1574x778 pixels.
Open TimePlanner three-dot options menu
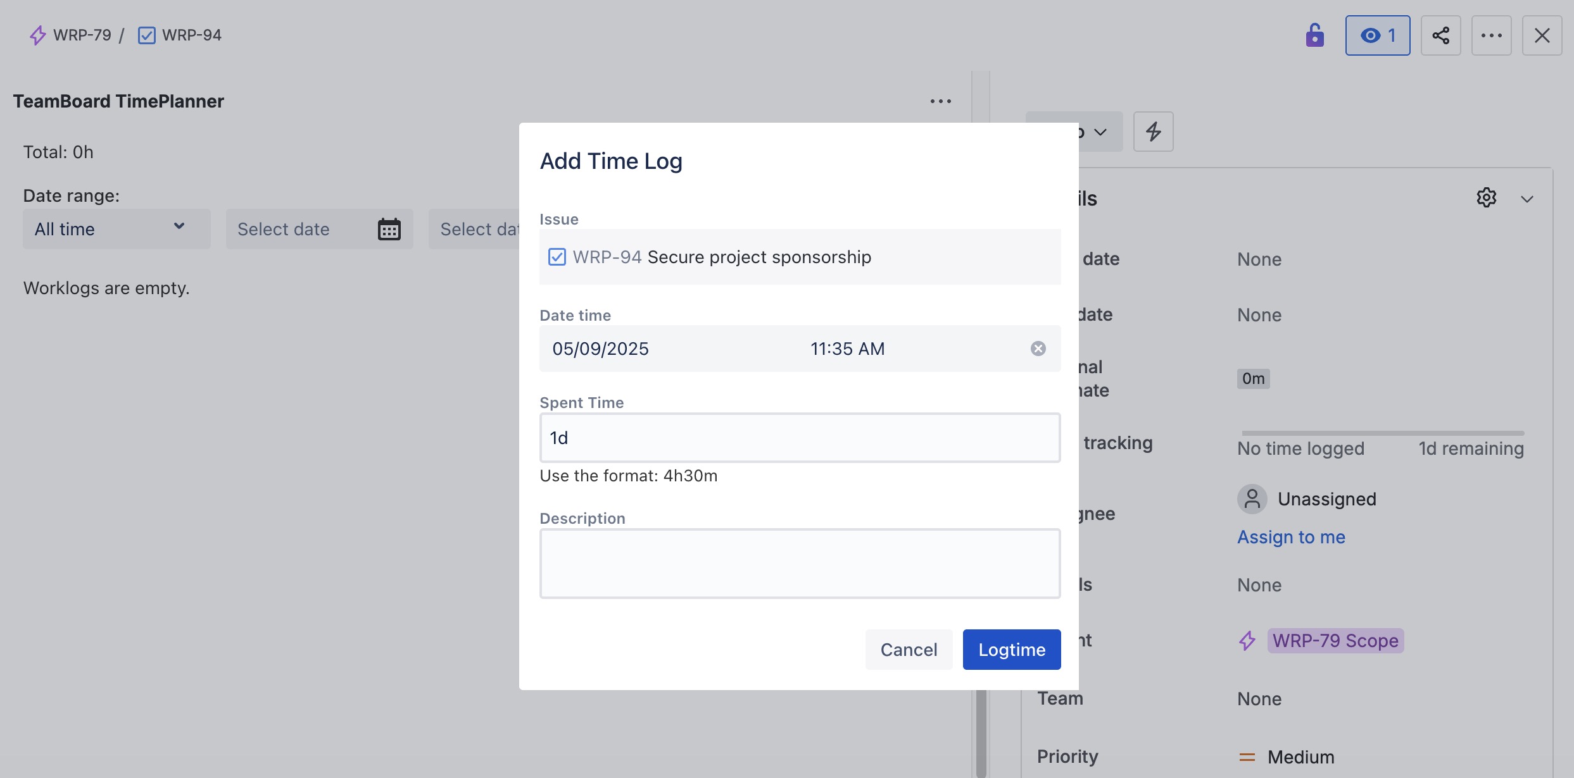click(940, 101)
